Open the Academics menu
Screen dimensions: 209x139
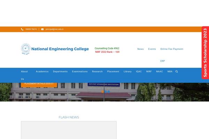pos(42,72)
